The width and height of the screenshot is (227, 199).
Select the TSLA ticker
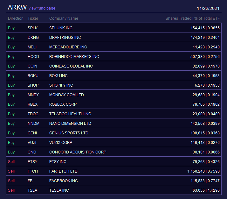click(32, 190)
